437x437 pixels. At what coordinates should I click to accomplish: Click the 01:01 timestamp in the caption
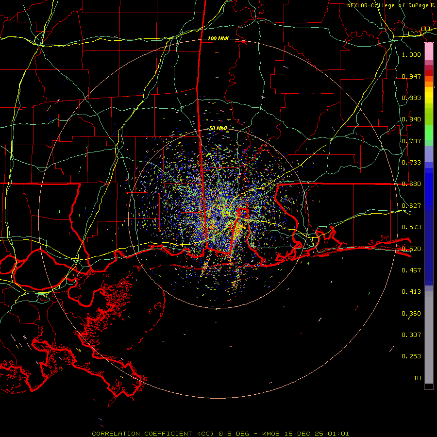338,434
